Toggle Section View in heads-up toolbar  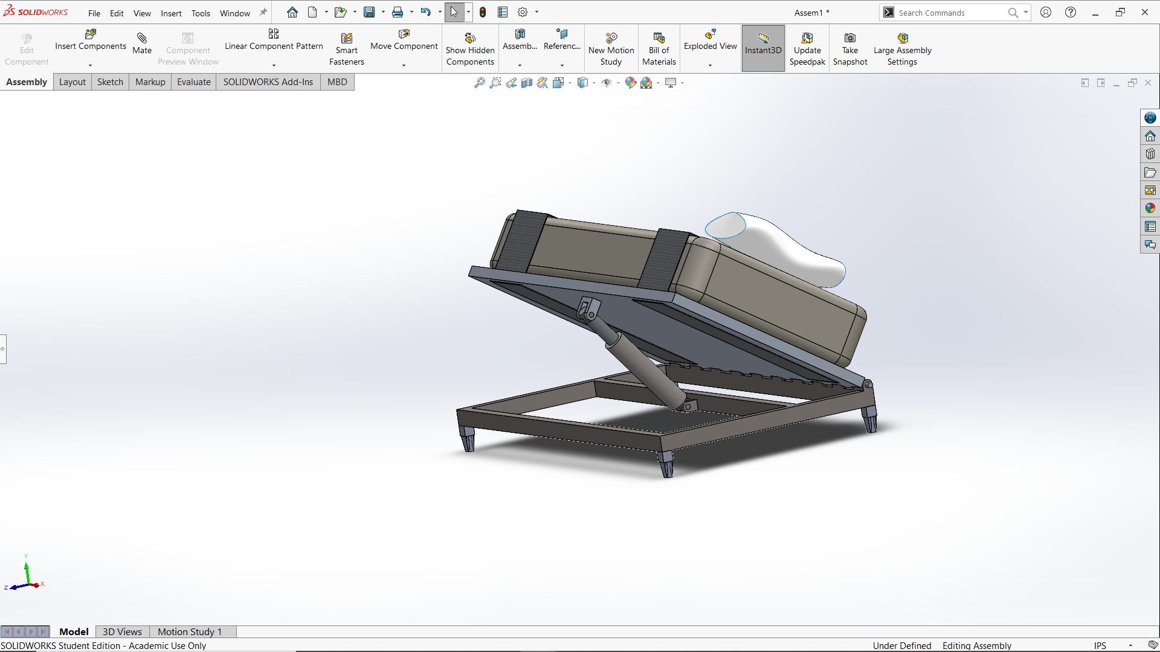(x=527, y=83)
